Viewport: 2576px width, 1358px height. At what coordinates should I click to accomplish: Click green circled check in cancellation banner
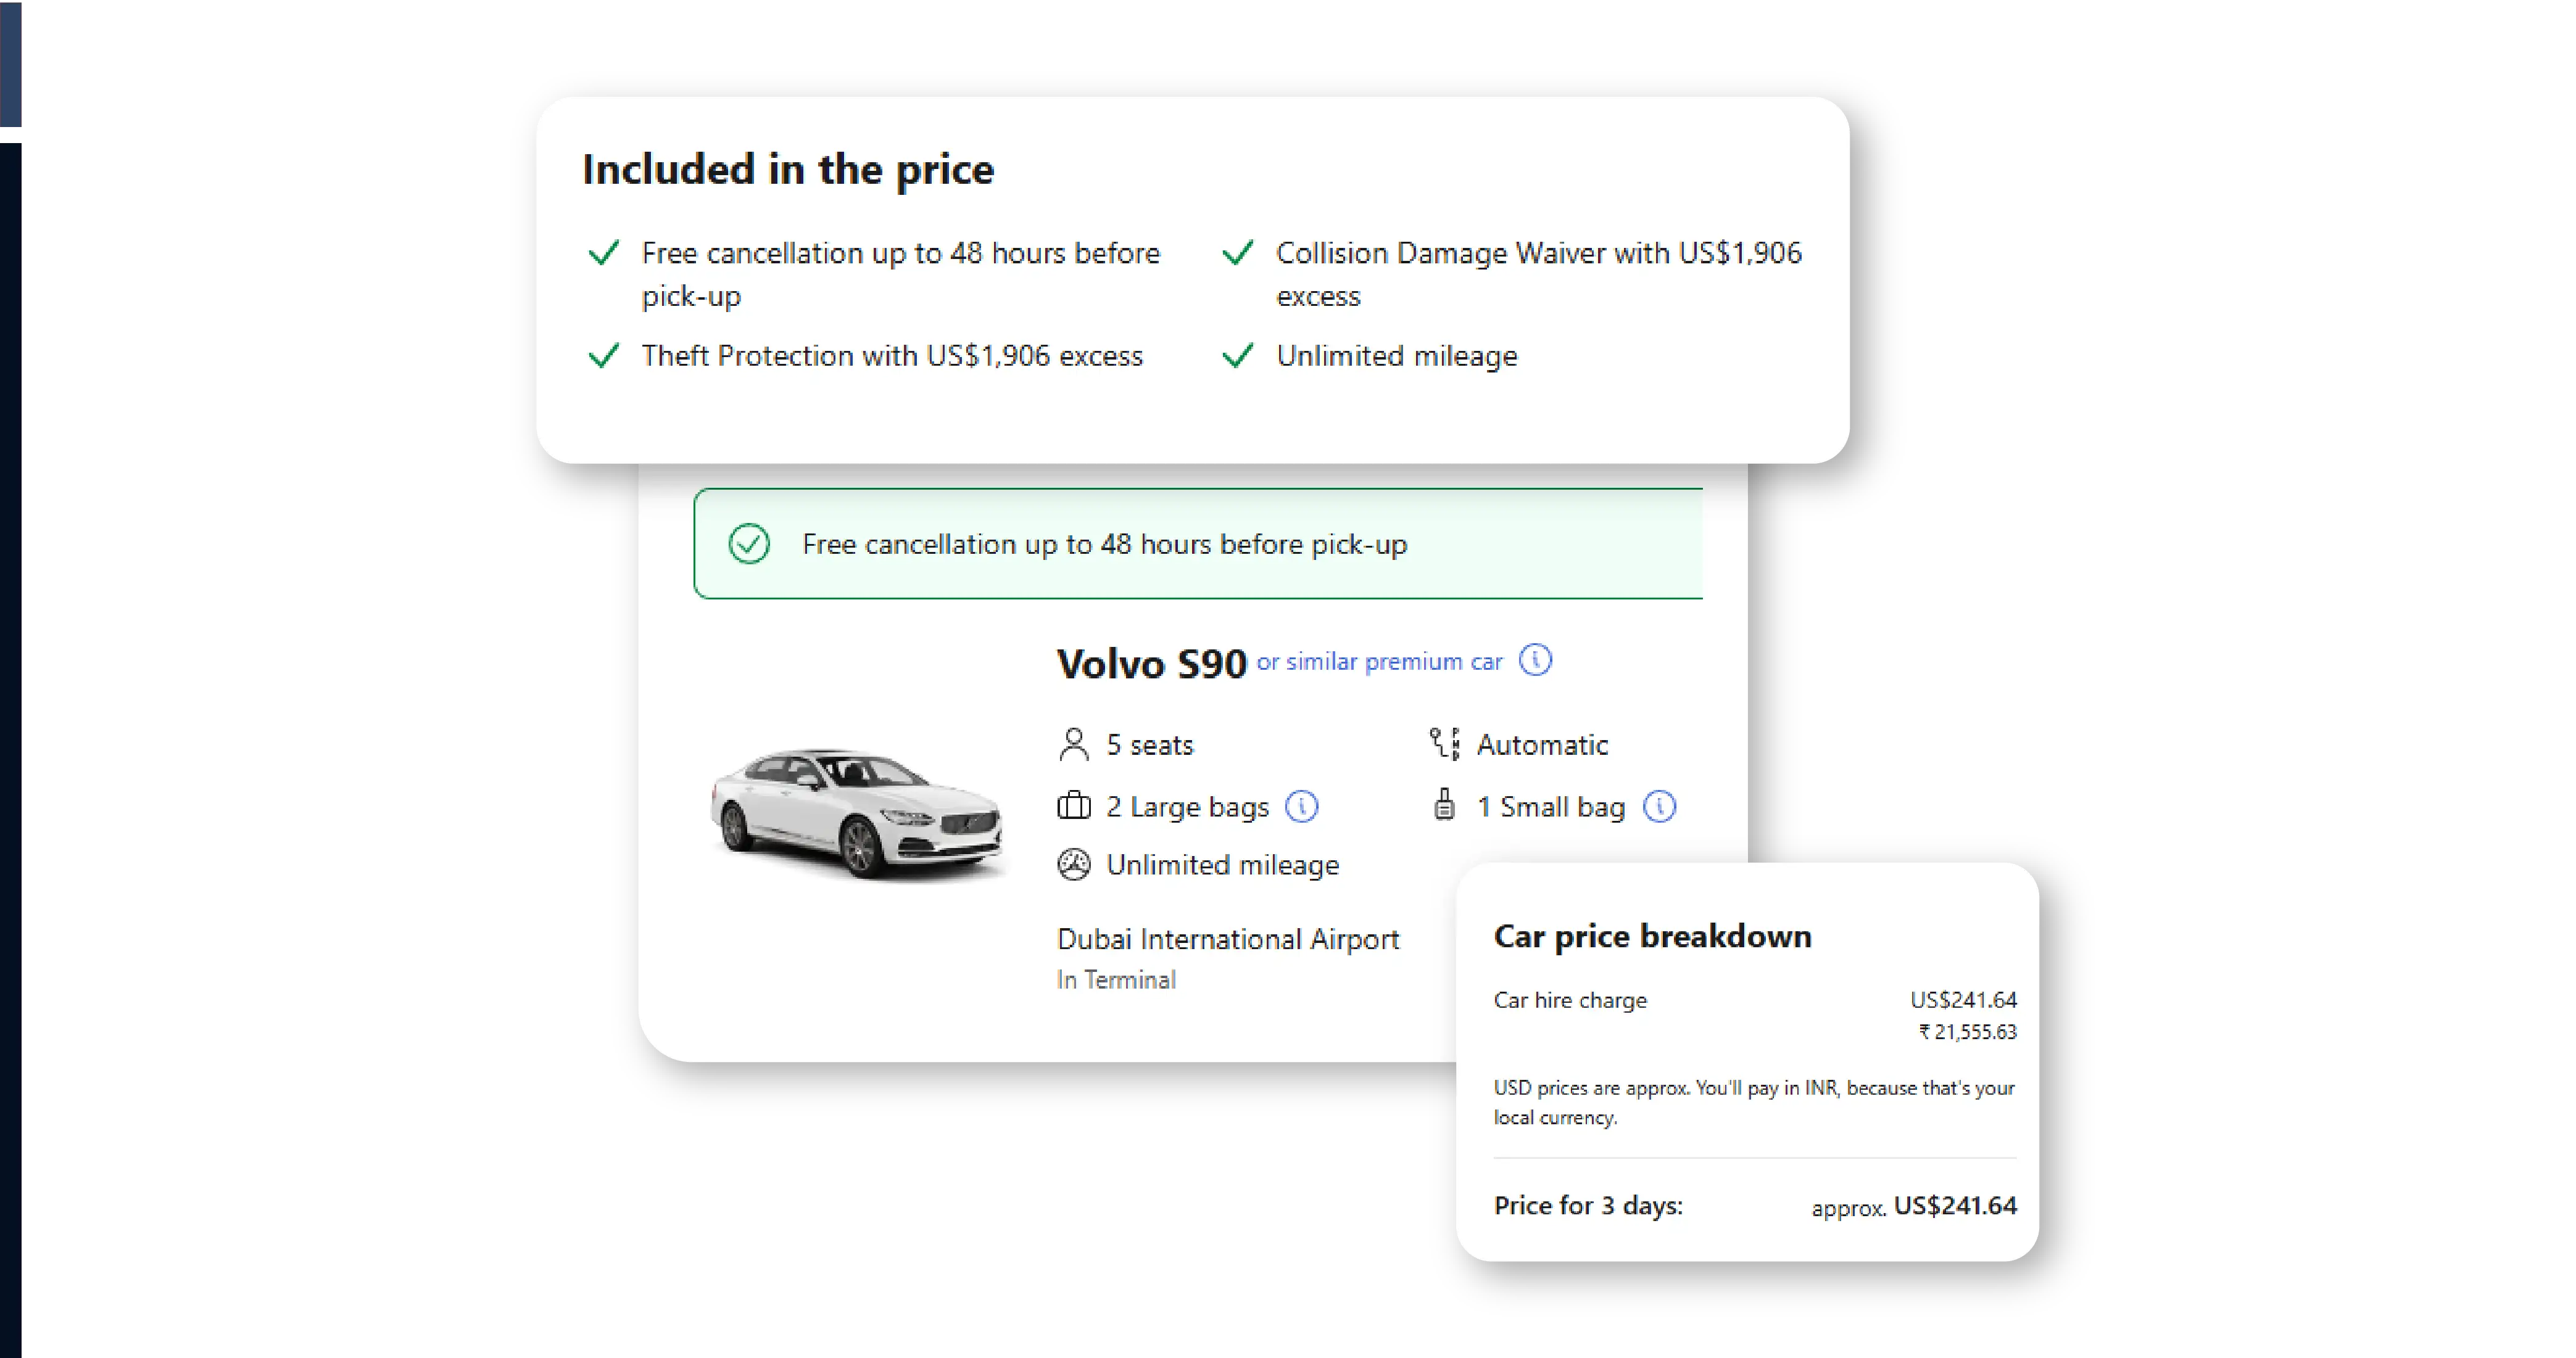pyautogui.click(x=749, y=543)
